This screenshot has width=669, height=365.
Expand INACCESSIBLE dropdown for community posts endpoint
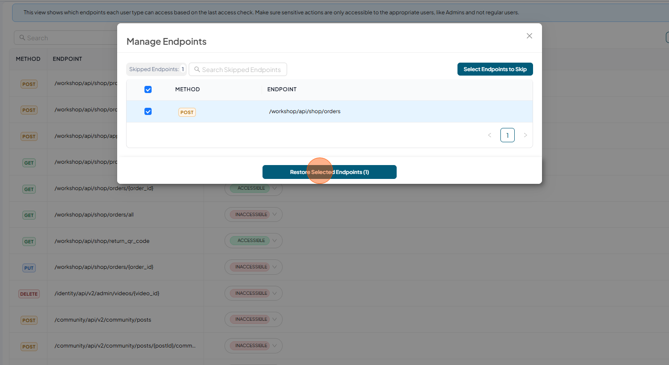click(x=254, y=319)
